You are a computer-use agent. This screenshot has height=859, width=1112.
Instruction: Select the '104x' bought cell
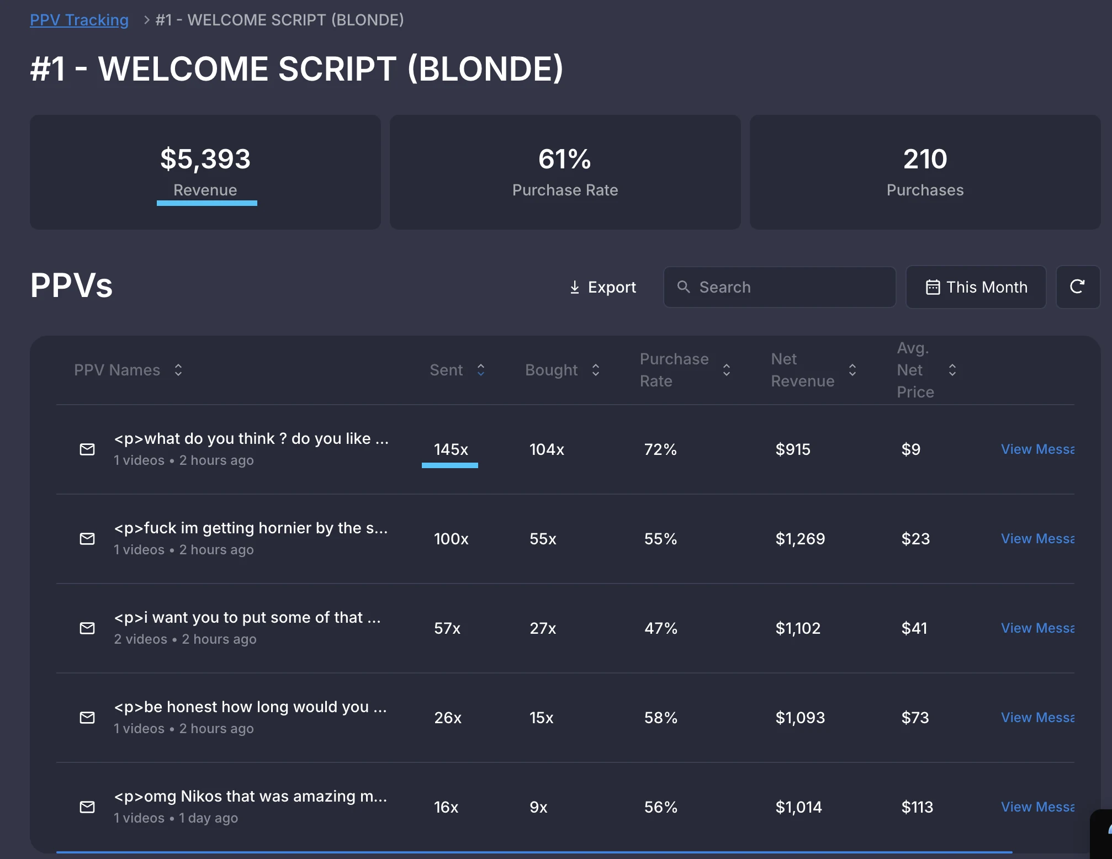pyautogui.click(x=547, y=449)
